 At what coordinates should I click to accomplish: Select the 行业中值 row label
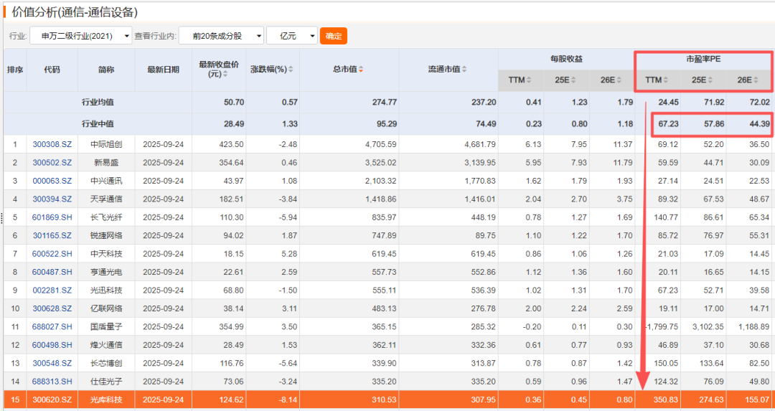click(98, 123)
